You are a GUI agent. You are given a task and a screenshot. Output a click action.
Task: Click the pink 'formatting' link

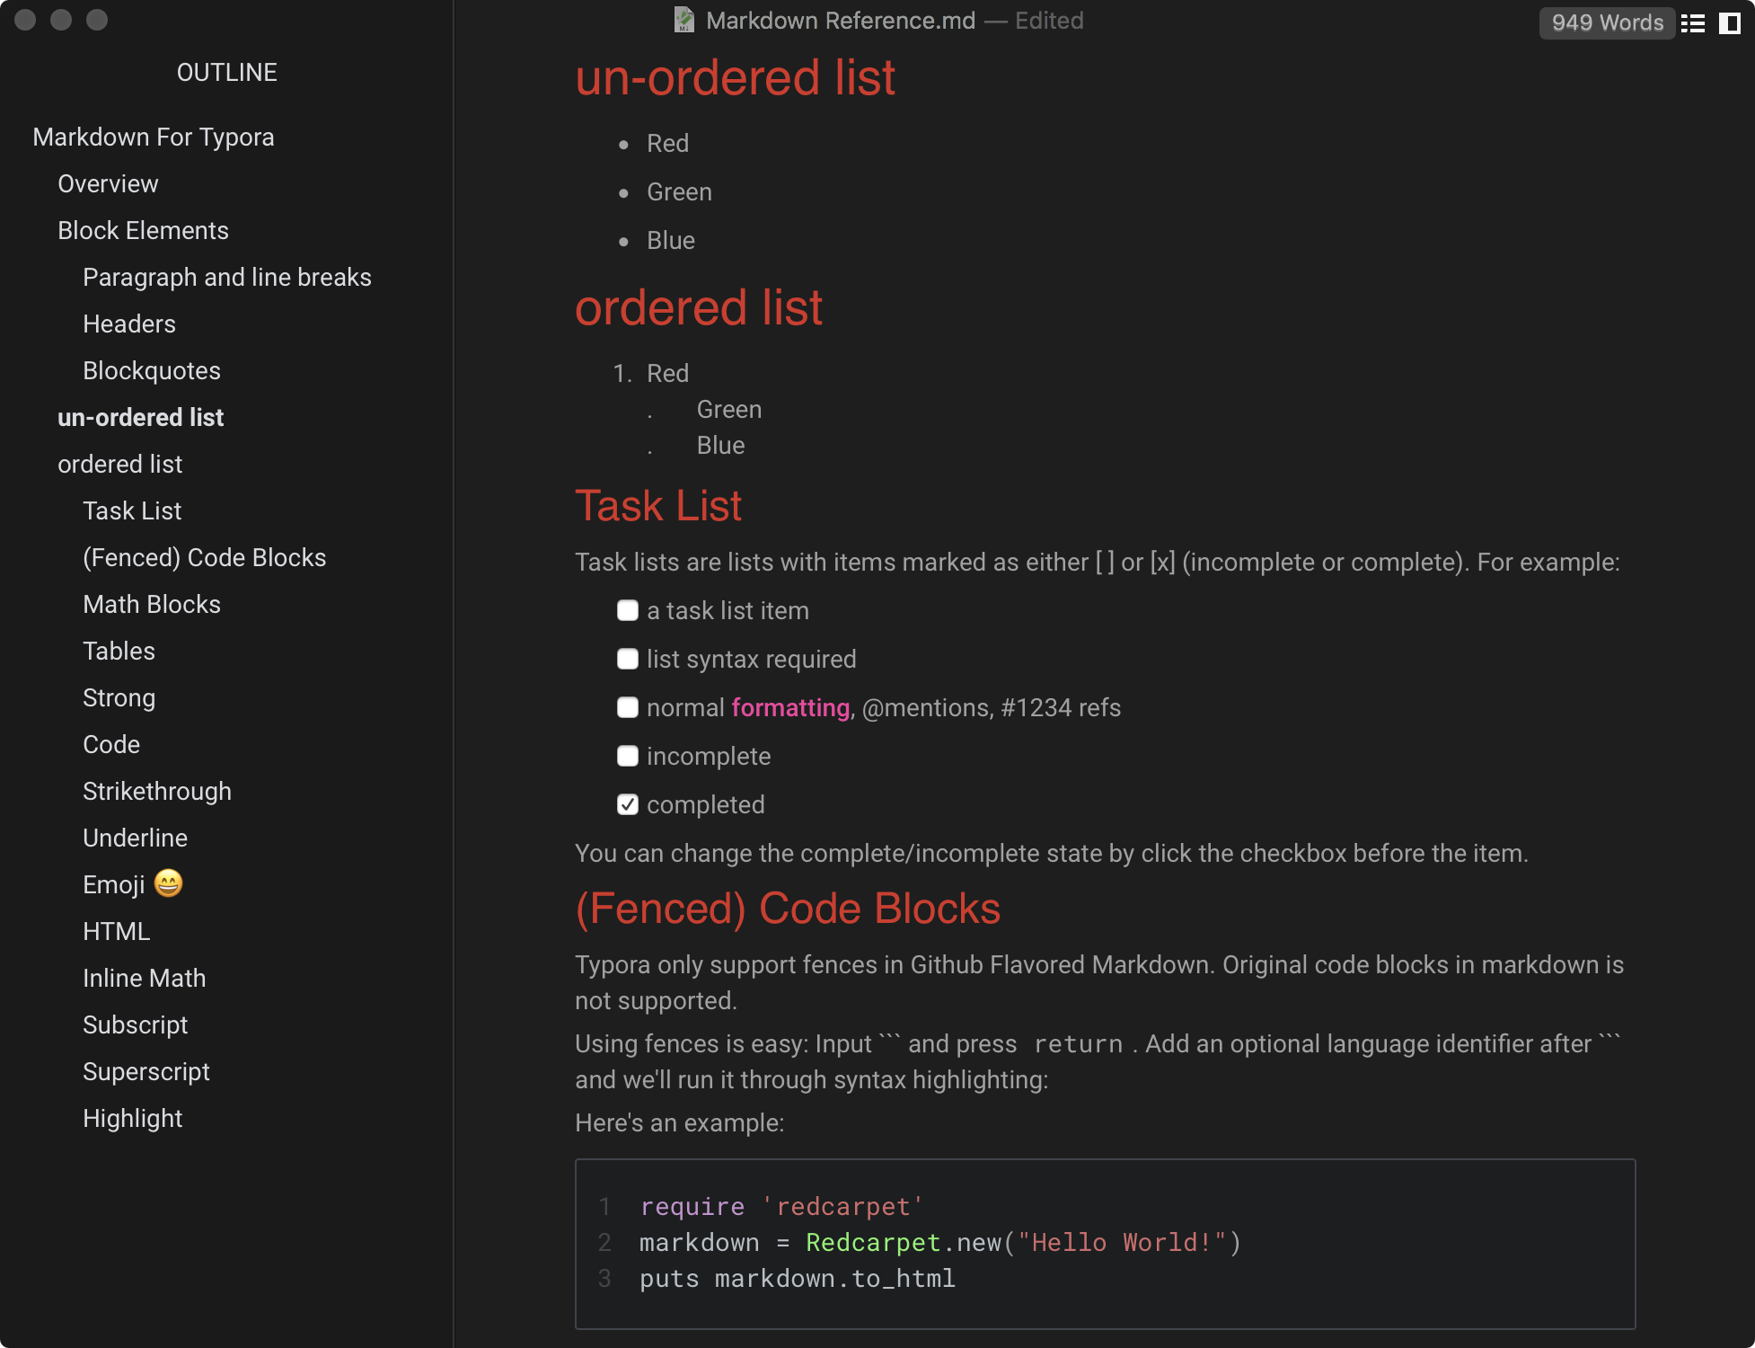[790, 708]
